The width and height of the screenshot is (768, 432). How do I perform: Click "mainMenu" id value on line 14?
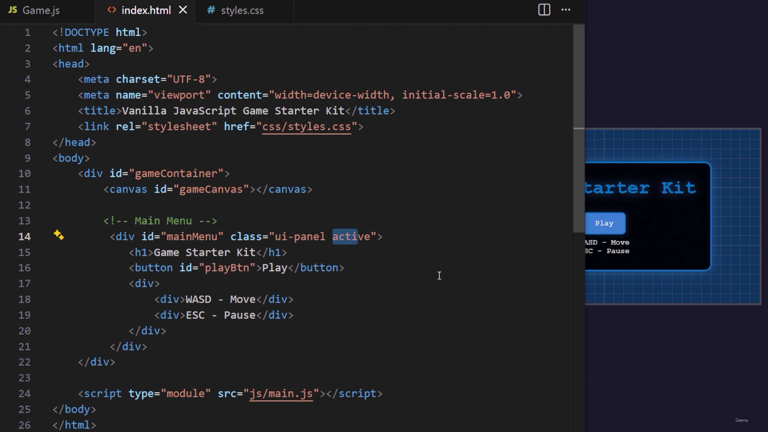click(192, 237)
